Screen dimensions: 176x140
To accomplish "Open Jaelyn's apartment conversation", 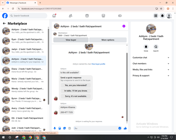I will click(24, 51).
